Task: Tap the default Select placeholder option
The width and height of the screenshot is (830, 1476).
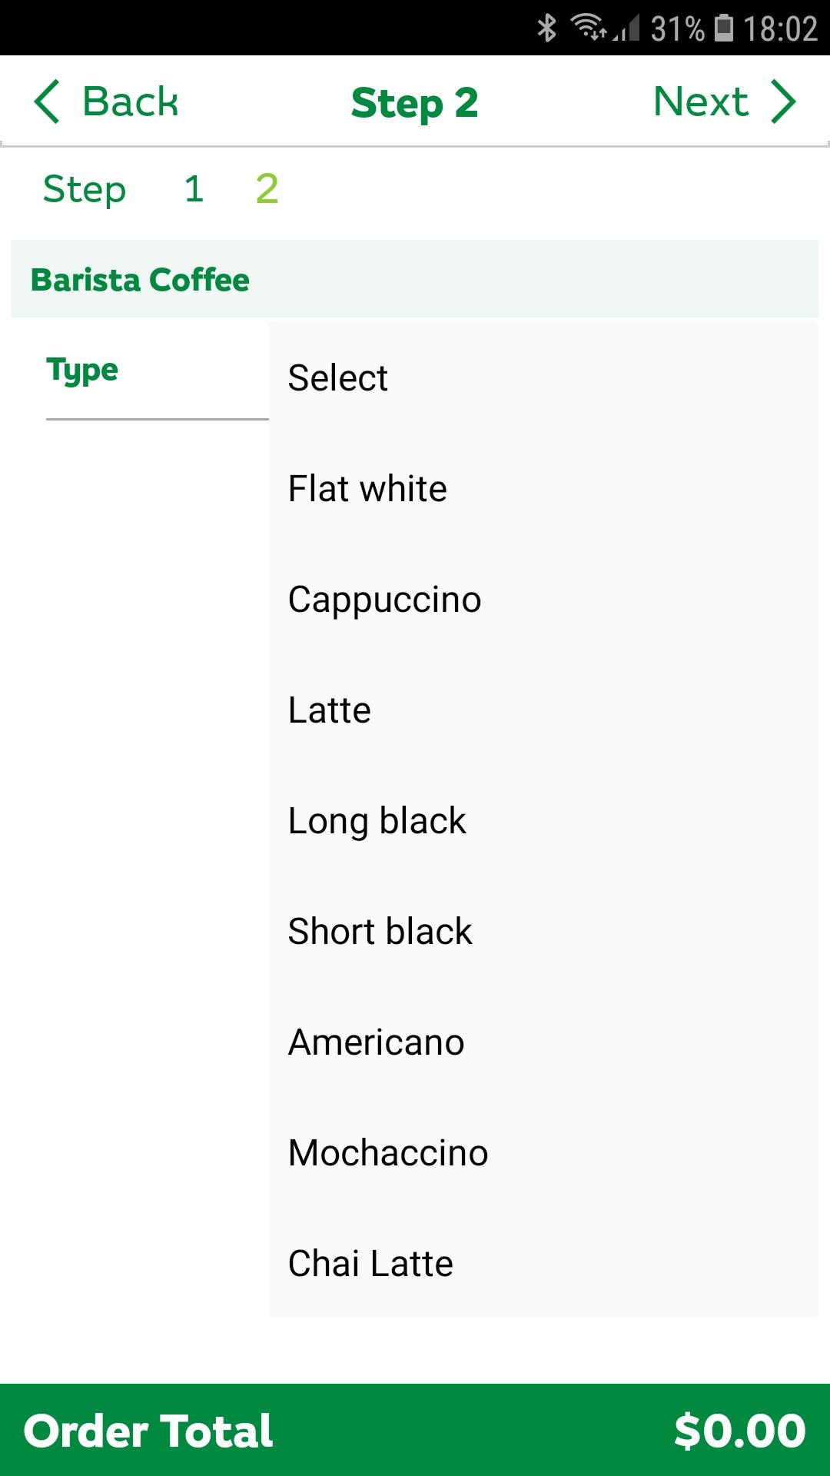Action: point(337,378)
